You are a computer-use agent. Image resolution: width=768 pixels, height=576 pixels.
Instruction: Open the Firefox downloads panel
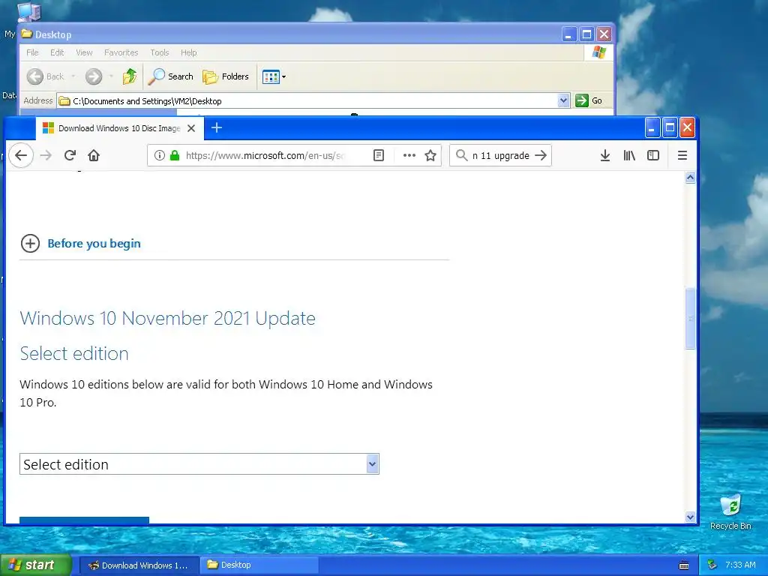[605, 156]
